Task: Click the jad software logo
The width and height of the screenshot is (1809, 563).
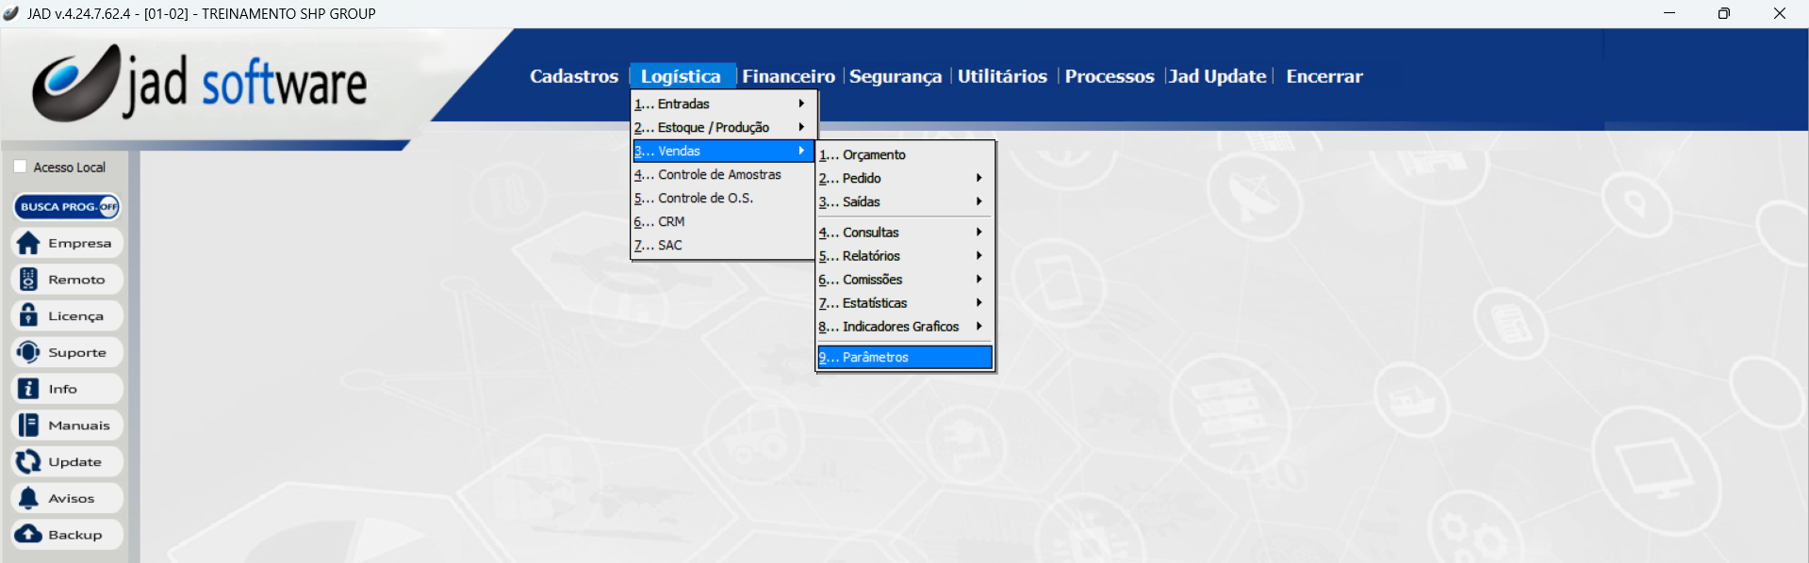Action: pyautogui.click(x=200, y=84)
